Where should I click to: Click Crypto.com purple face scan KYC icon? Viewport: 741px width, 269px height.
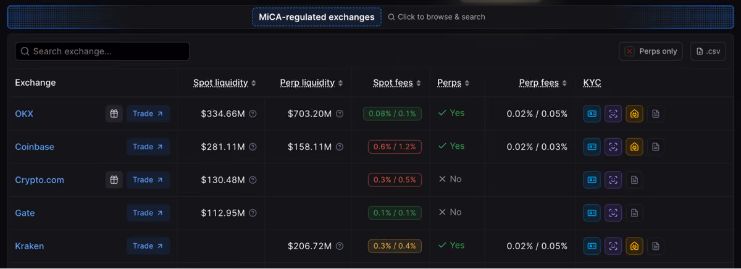(613, 180)
